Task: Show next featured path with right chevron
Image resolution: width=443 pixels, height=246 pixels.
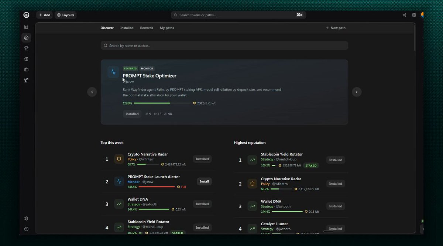Action: click(x=357, y=92)
